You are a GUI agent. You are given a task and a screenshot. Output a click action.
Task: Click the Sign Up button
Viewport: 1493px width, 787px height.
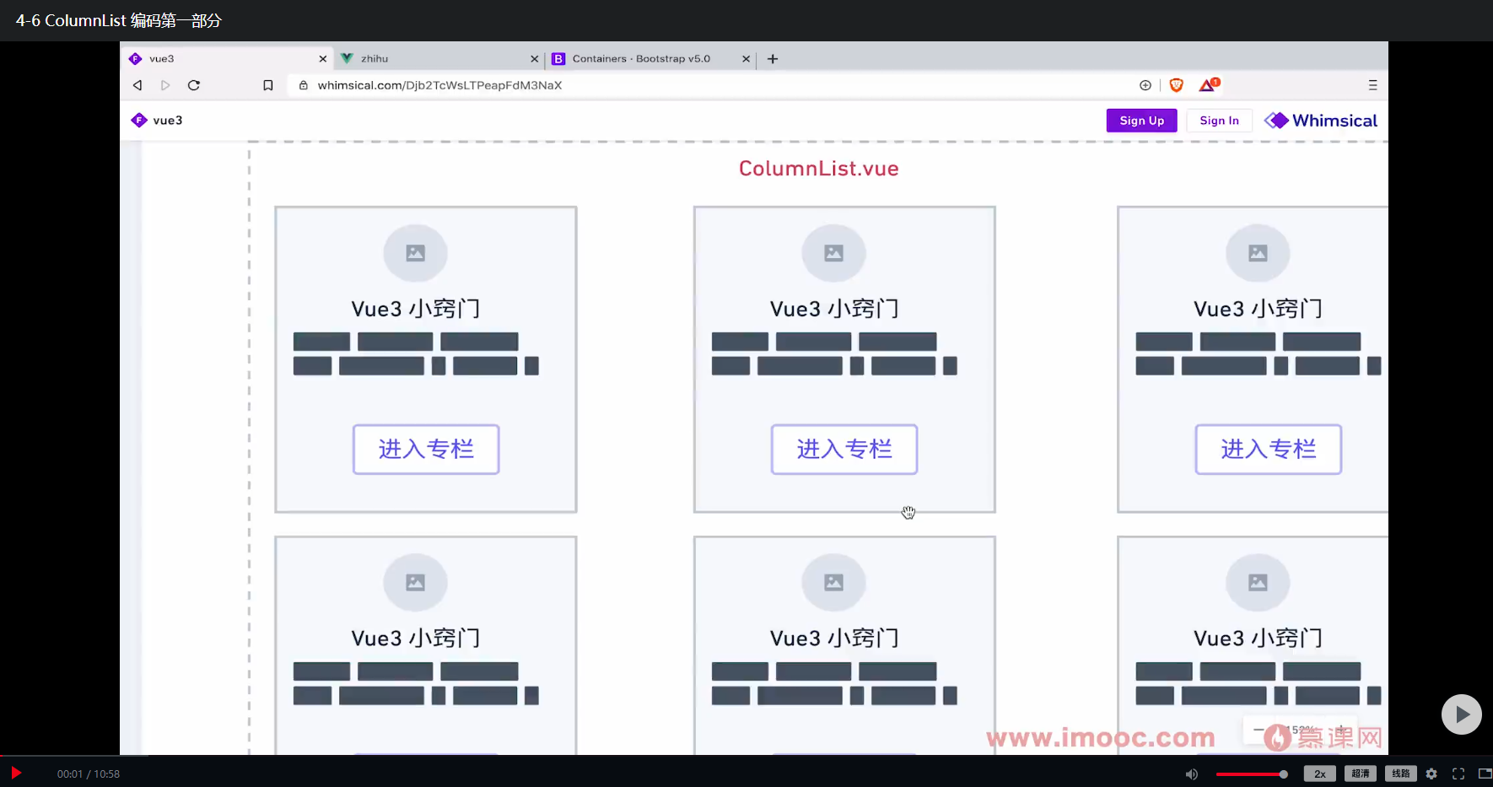tap(1141, 121)
